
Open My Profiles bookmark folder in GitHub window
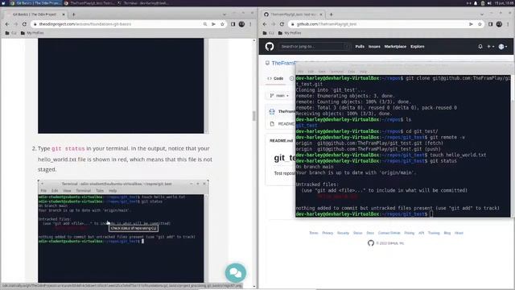coord(290,33)
